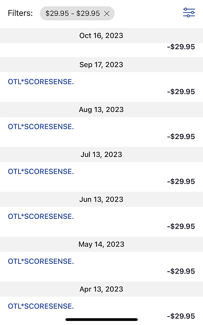Select the Jun 13, 2023 -$29.95 amount
Screen dimensions: 203x325
pos(181,227)
